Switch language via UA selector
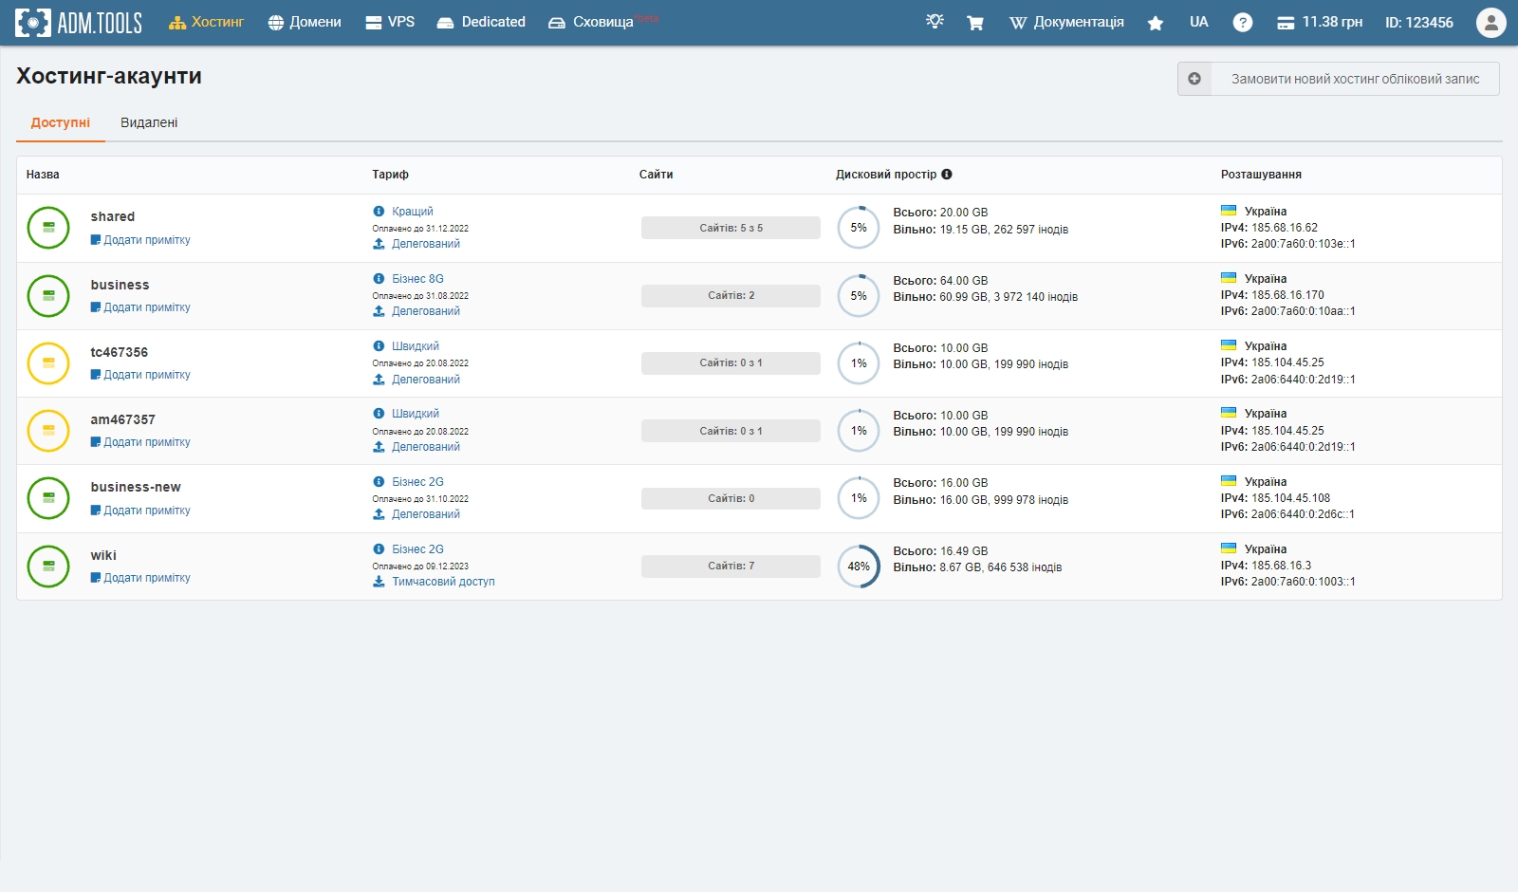Screen dimensions: 1518x892 point(1198,22)
